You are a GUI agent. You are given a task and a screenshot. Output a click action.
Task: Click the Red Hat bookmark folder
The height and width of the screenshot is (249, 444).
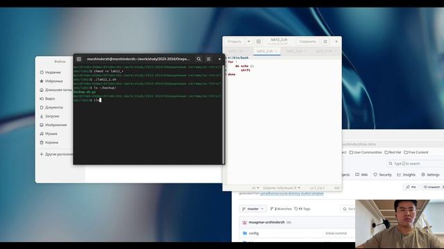393,152
